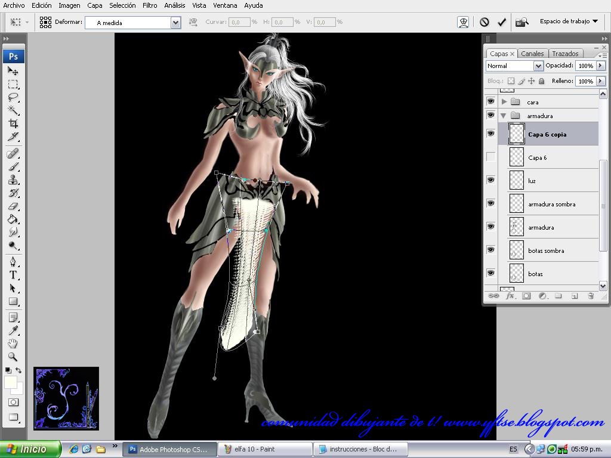Viewport: 611px width, 458px height.
Task: Select the Zoom magnifier tool
Action: [13, 357]
